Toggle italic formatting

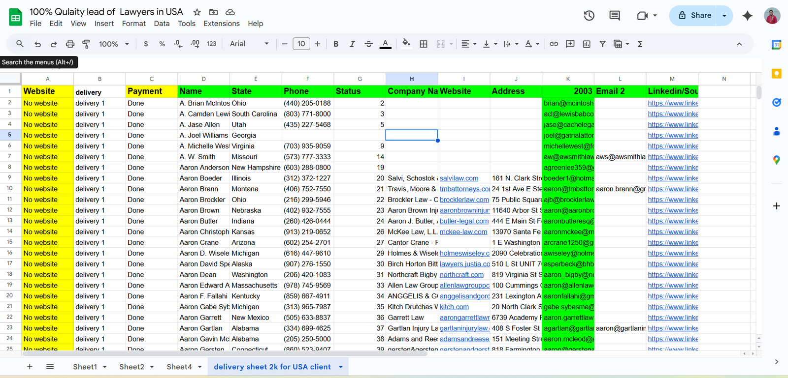[x=352, y=44]
